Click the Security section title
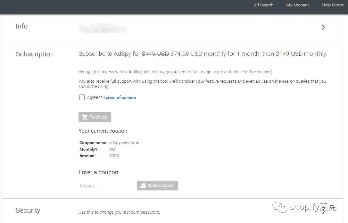The image size is (348, 223). (28, 210)
